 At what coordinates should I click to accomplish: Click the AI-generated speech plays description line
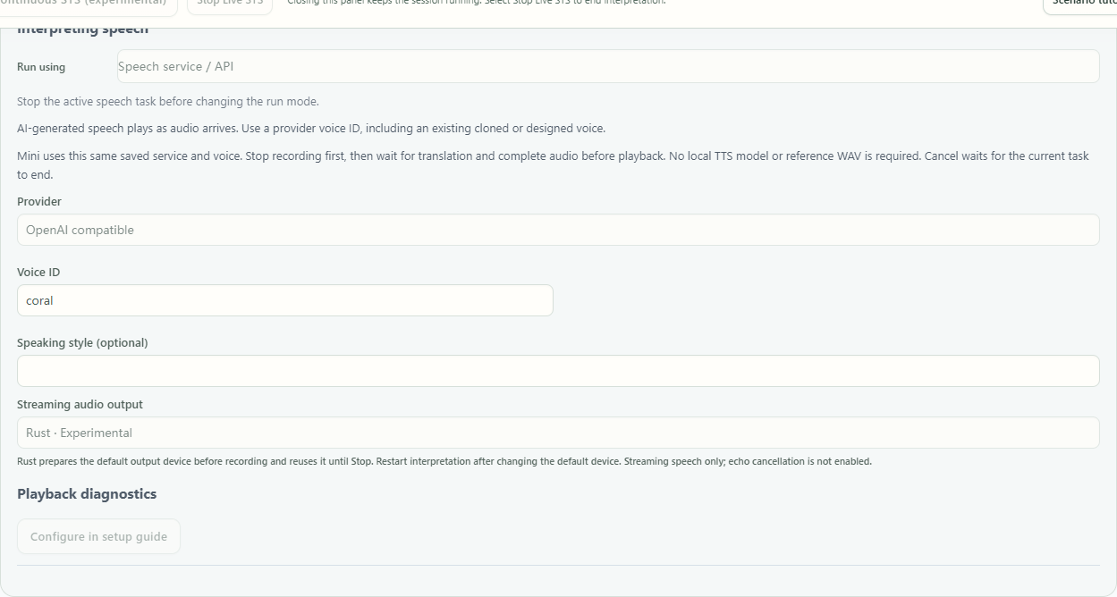311,129
